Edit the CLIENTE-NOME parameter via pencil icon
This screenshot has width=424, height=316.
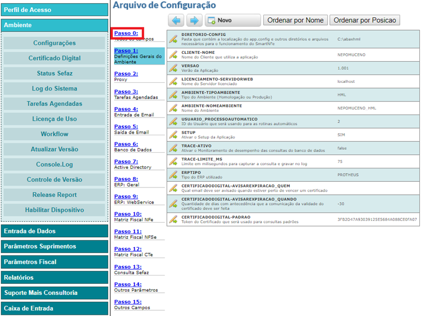(173, 54)
